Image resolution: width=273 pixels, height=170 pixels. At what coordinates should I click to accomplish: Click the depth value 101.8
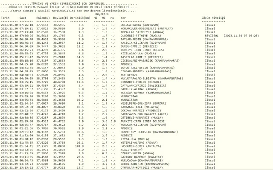(79, 146)
